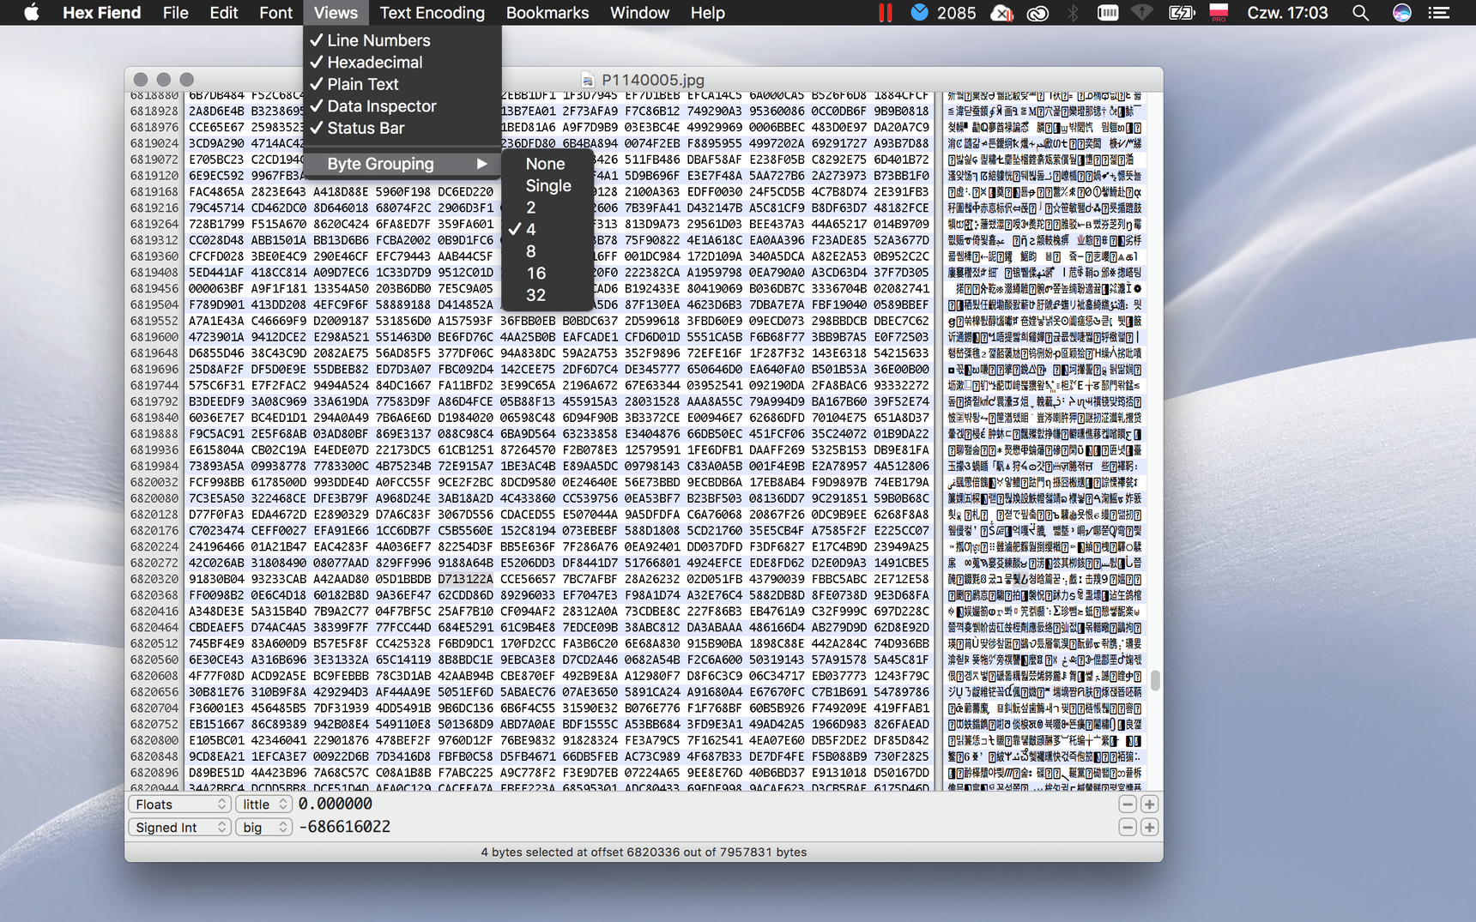1476x922 pixels.
Task: Add inspector row after Floats with plus
Action: tap(1149, 804)
